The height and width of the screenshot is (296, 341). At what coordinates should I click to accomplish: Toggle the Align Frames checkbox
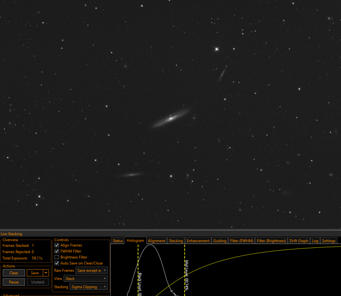[57, 245]
